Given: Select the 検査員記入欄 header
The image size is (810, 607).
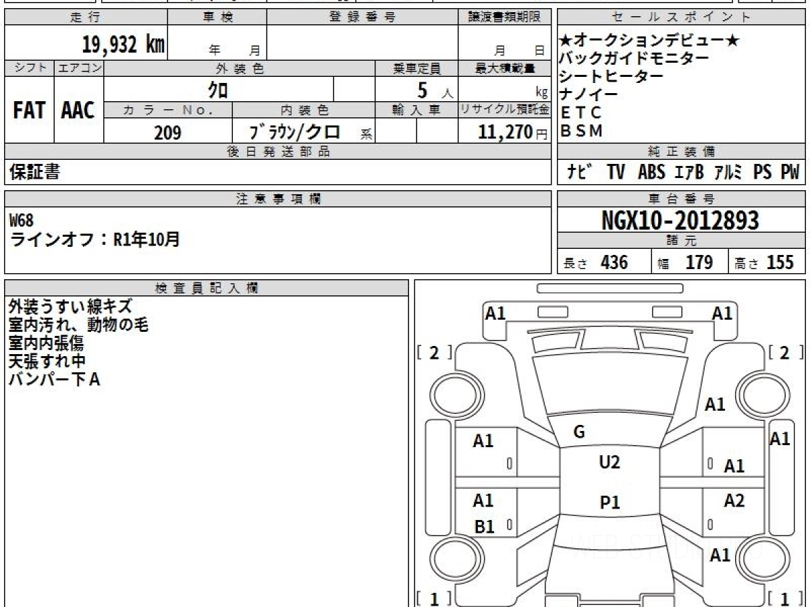Looking at the screenshot, I should coord(207,288).
